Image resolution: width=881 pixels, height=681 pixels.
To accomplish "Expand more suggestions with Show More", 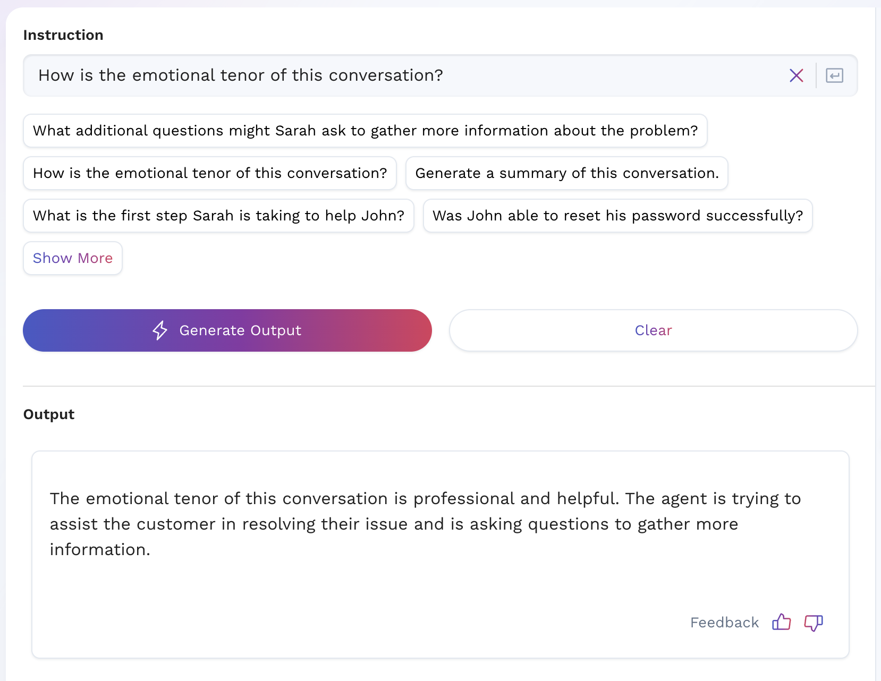I will 73,258.
